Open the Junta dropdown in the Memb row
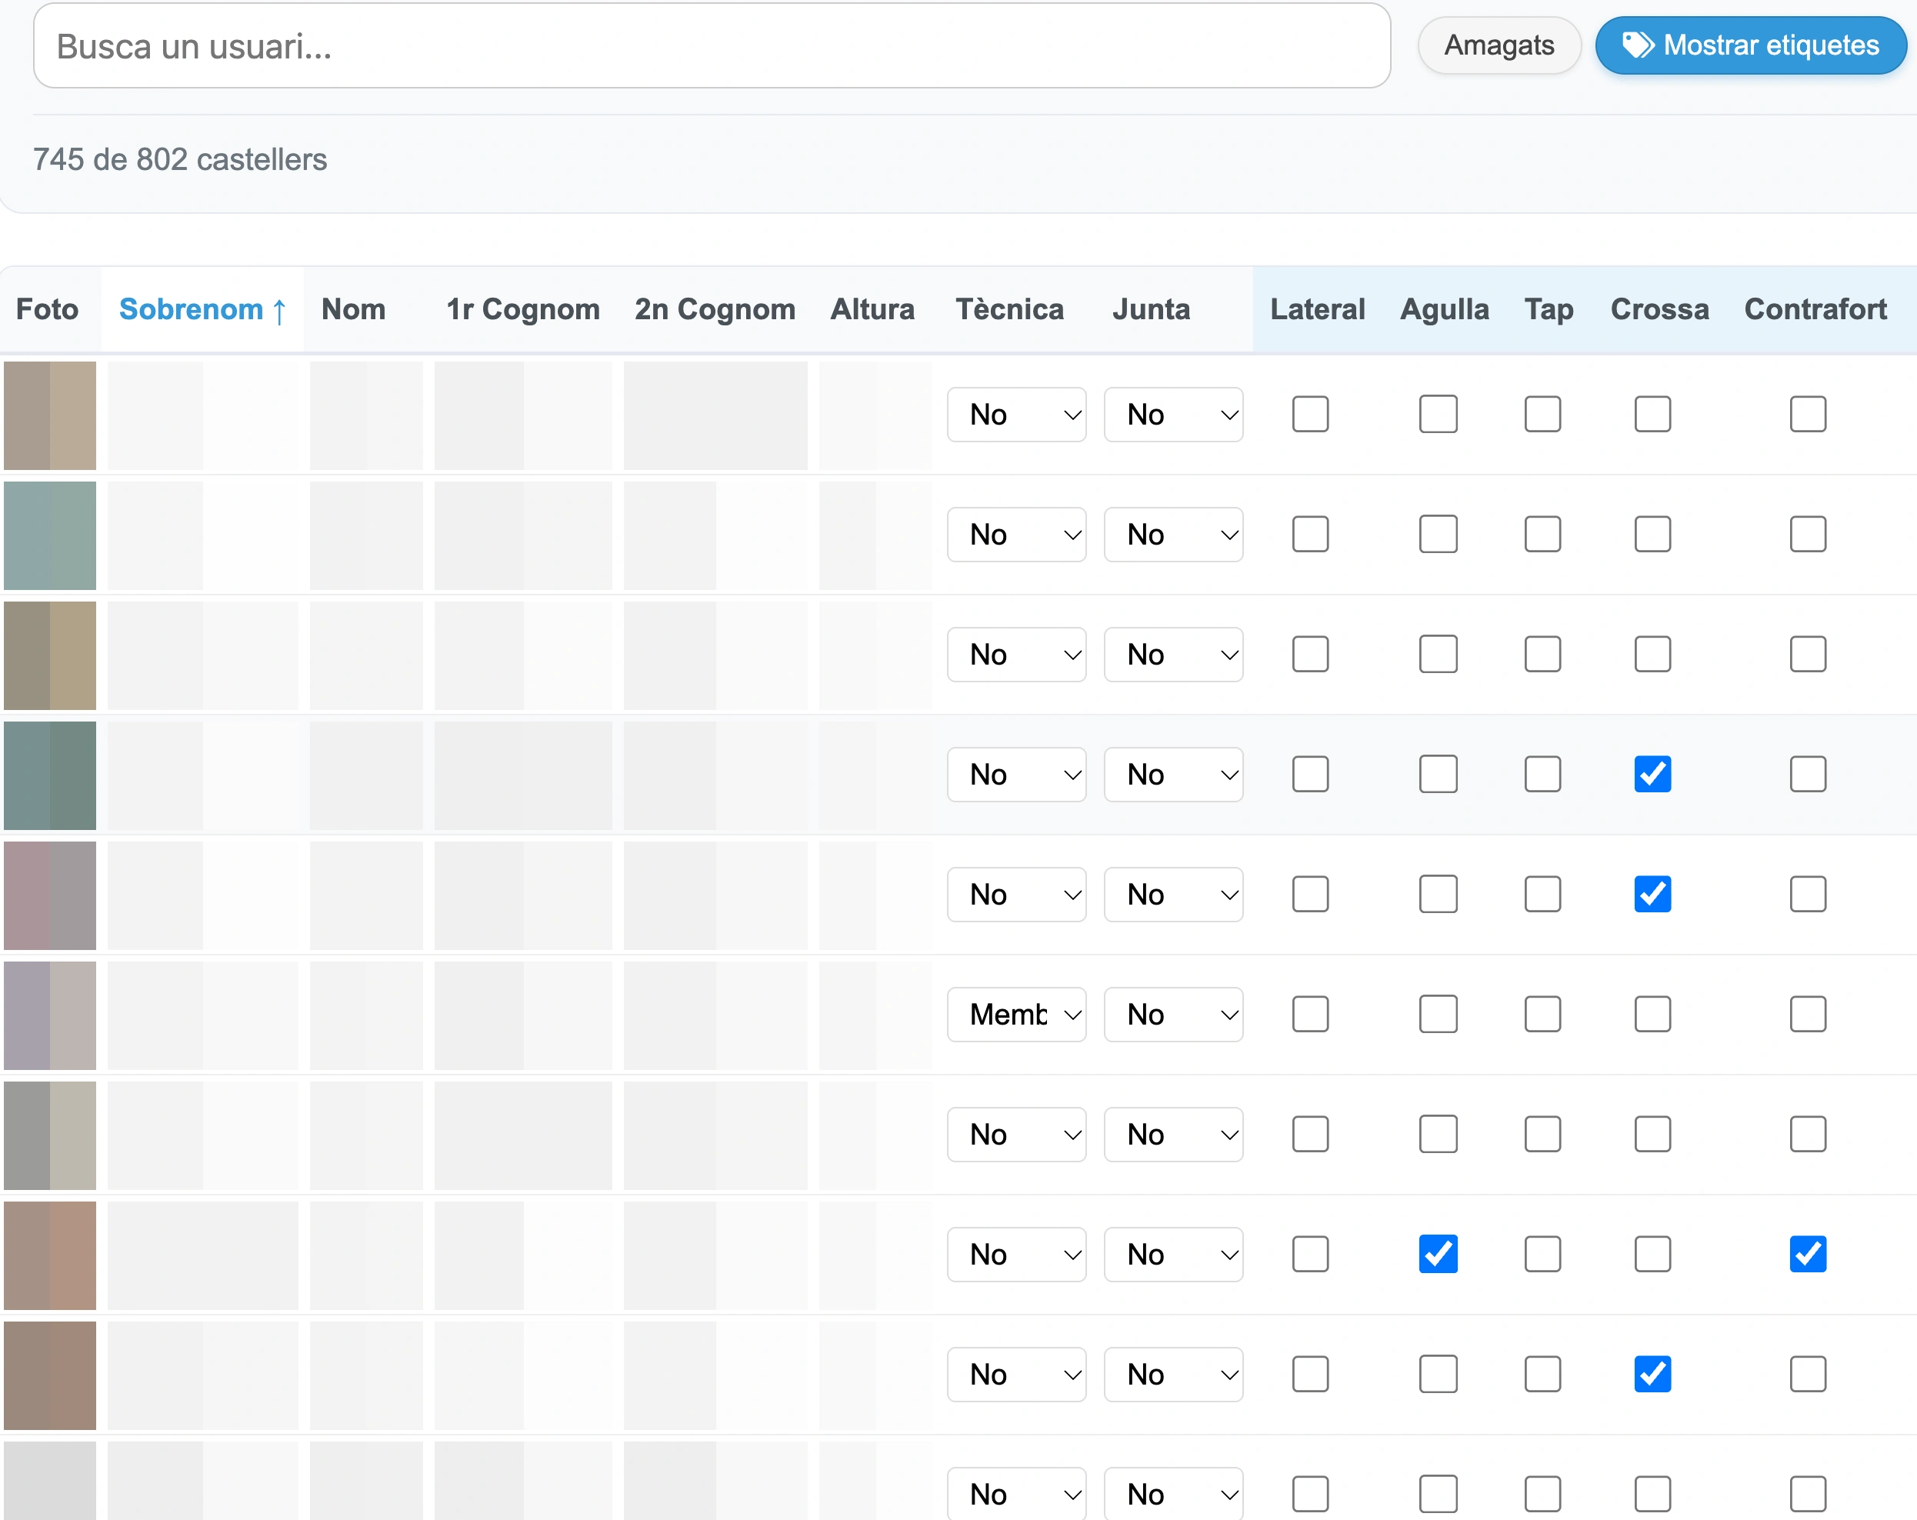The image size is (1917, 1520). [x=1173, y=1014]
